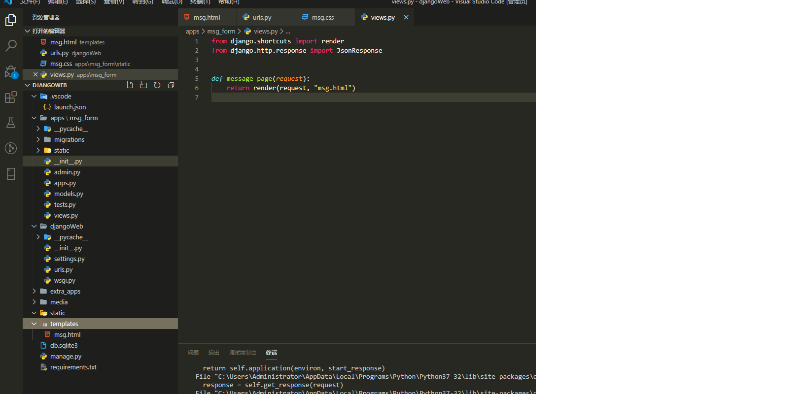Open the 输出 panel tab
801x394 pixels.
[x=214, y=353]
